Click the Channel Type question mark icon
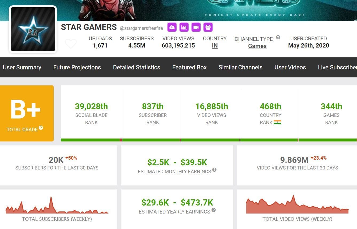This screenshot has height=229, width=357. pyautogui.click(x=278, y=37)
